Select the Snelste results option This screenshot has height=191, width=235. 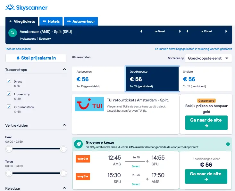[x=205, y=79]
